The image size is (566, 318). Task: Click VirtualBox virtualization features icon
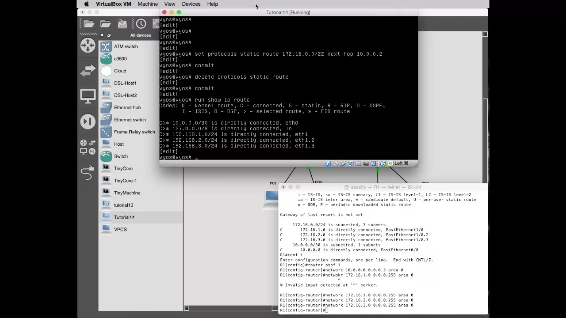(373, 163)
